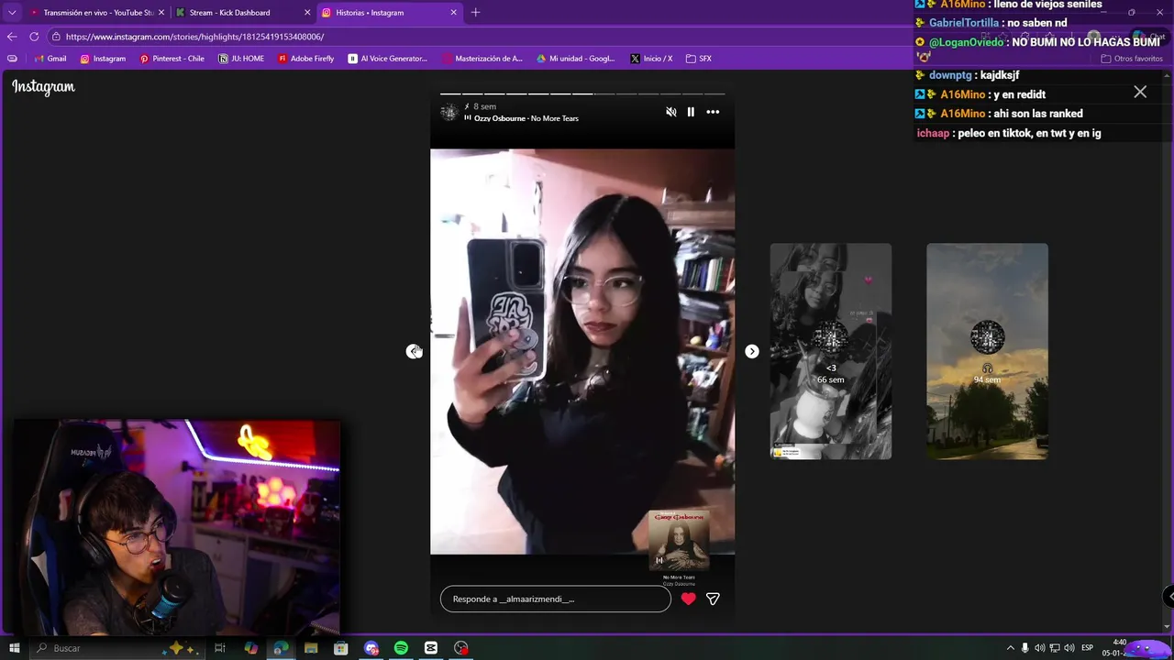Screen dimensions: 1174x660
Task: Open Task View from the taskbar
Action: tap(220, 648)
